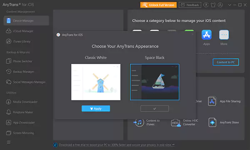Click the checkmark button under Space Black
250x150 pixels.
click(x=155, y=108)
